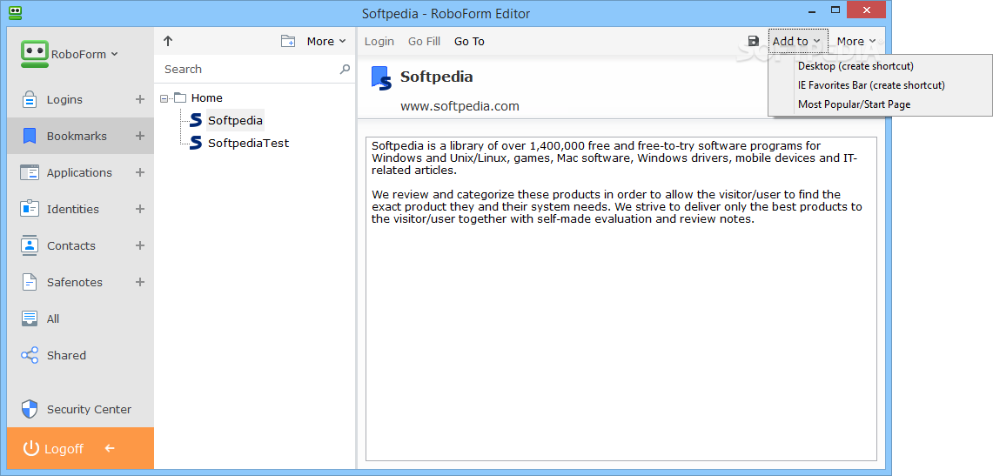Click the Security Center shield icon
Image resolution: width=993 pixels, height=476 pixels.
coord(29,410)
